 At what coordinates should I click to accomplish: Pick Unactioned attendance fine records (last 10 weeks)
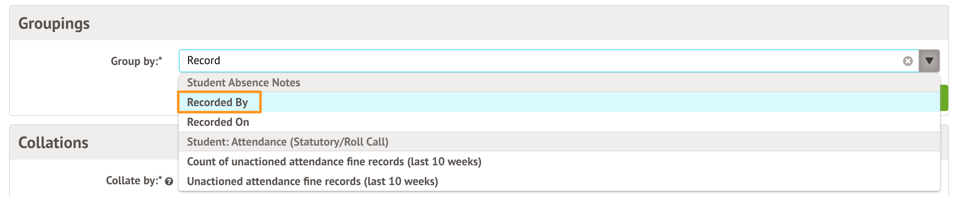click(x=312, y=181)
